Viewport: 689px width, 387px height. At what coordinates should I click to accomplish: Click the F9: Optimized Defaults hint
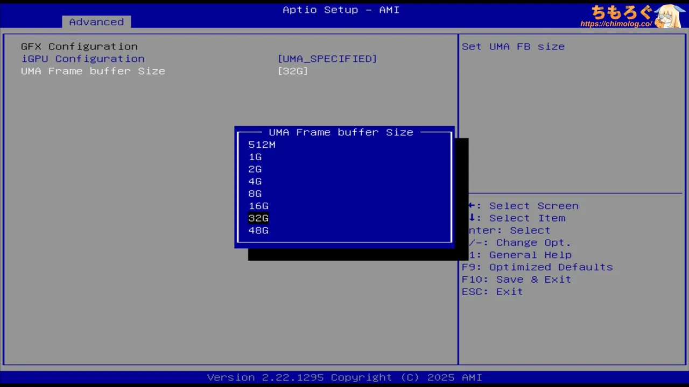point(537,267)
